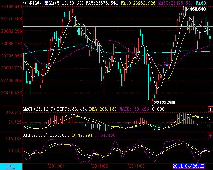
Task: Click the 346.315 MACD axis label
Action: coord(14,112)
